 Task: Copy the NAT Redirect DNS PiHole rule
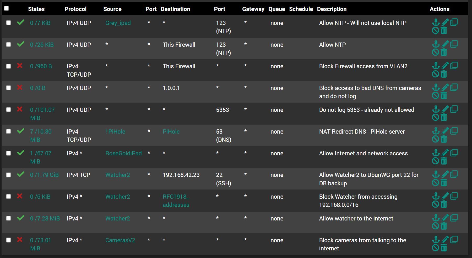[454, 131]
